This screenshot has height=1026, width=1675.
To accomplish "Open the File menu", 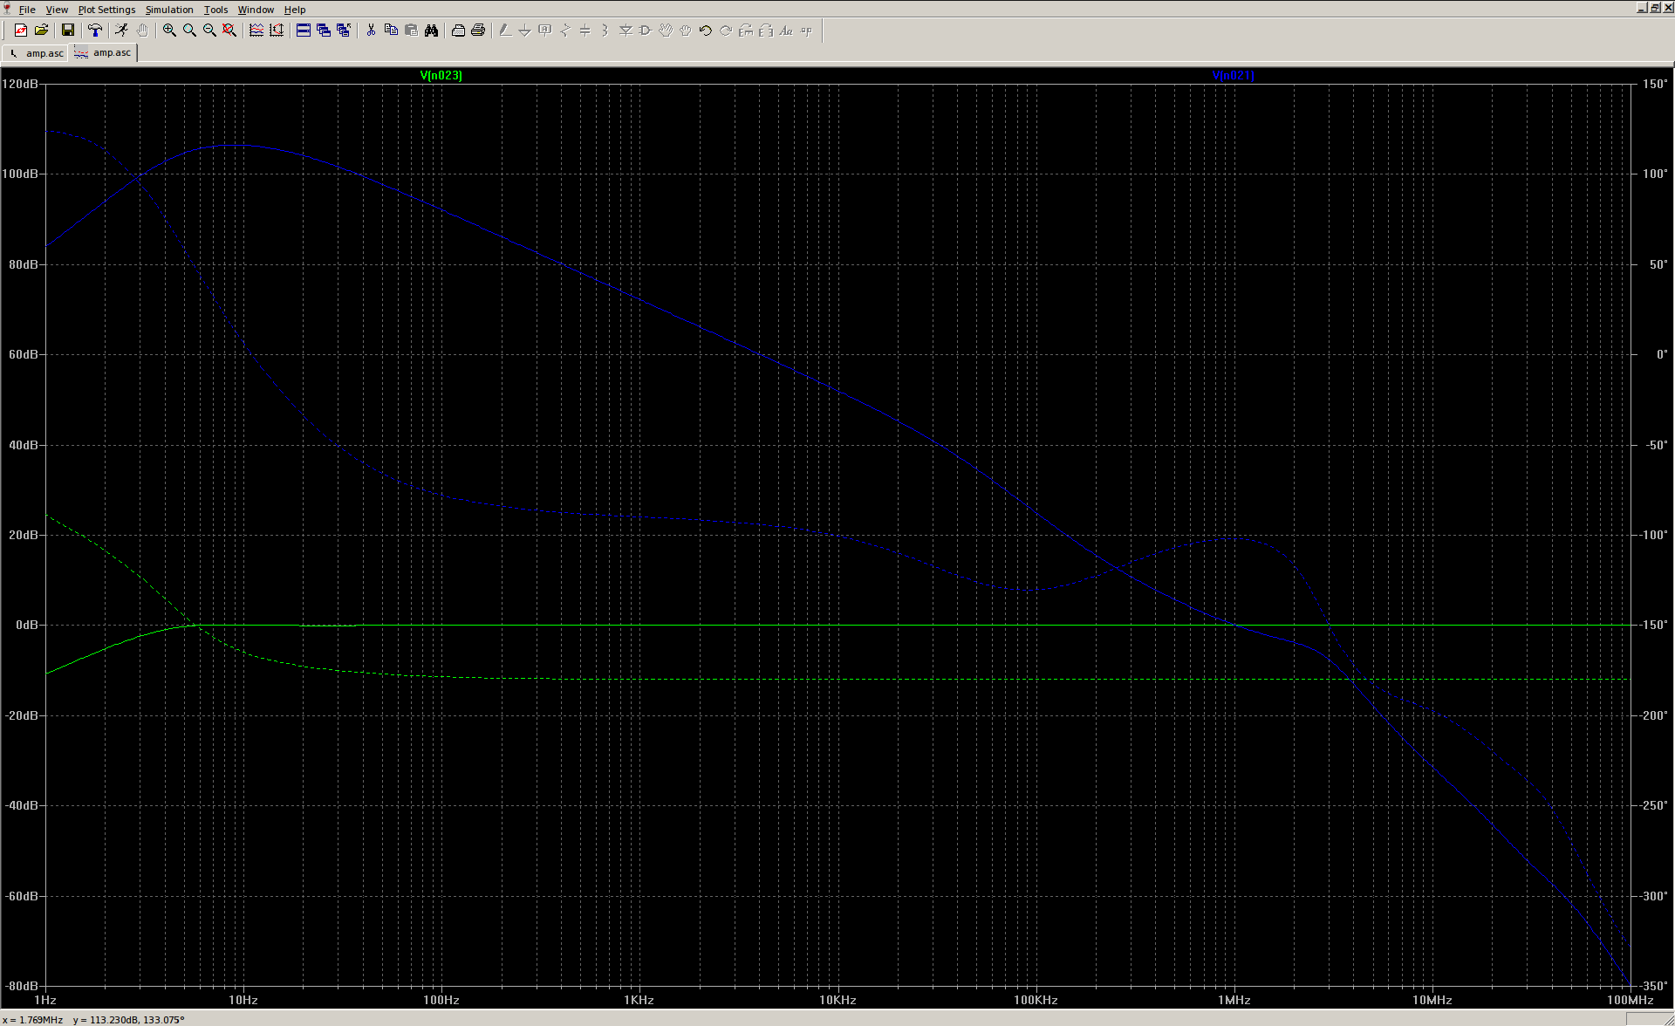I will click(x=27, y=10).
